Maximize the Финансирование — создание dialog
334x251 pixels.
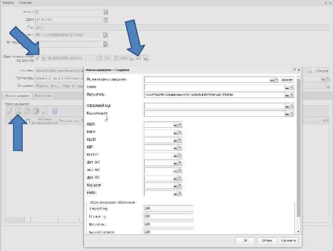(294, 70)
